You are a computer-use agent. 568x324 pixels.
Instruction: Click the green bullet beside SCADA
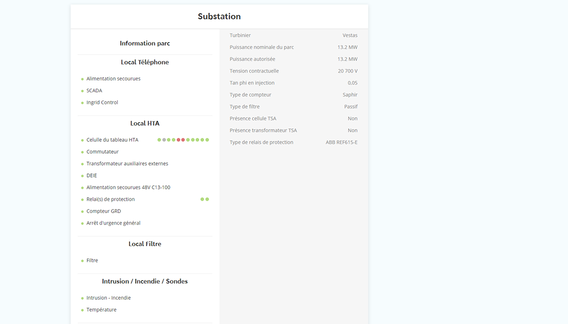click(83, 91)
